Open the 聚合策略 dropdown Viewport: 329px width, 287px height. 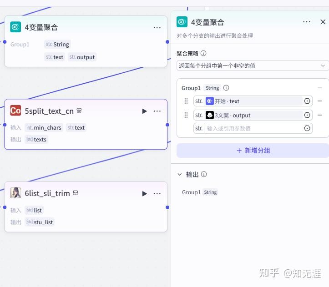[253, 65]
